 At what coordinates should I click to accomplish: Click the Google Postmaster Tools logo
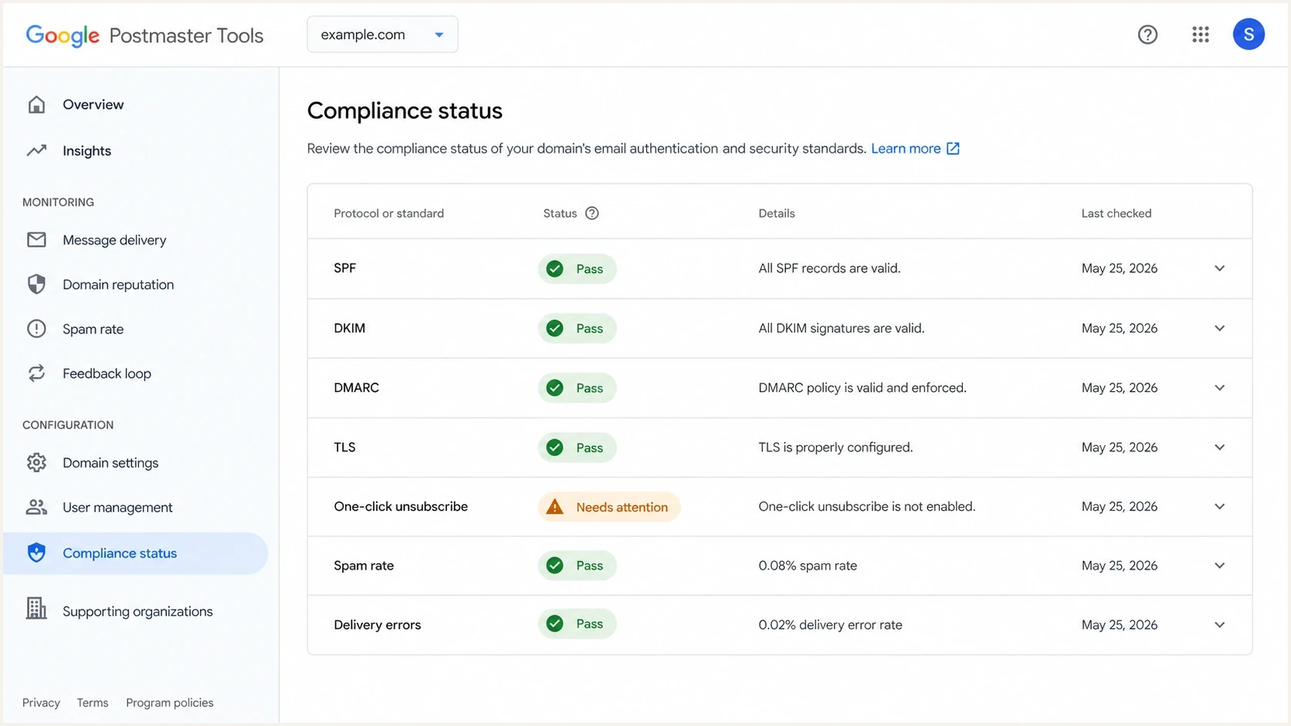click(144, 35)
